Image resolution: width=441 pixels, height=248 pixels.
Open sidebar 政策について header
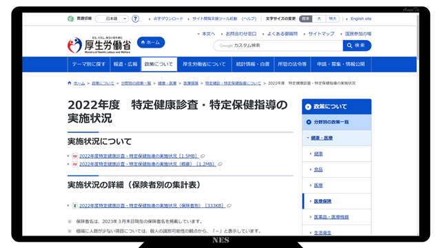[337, 107]
